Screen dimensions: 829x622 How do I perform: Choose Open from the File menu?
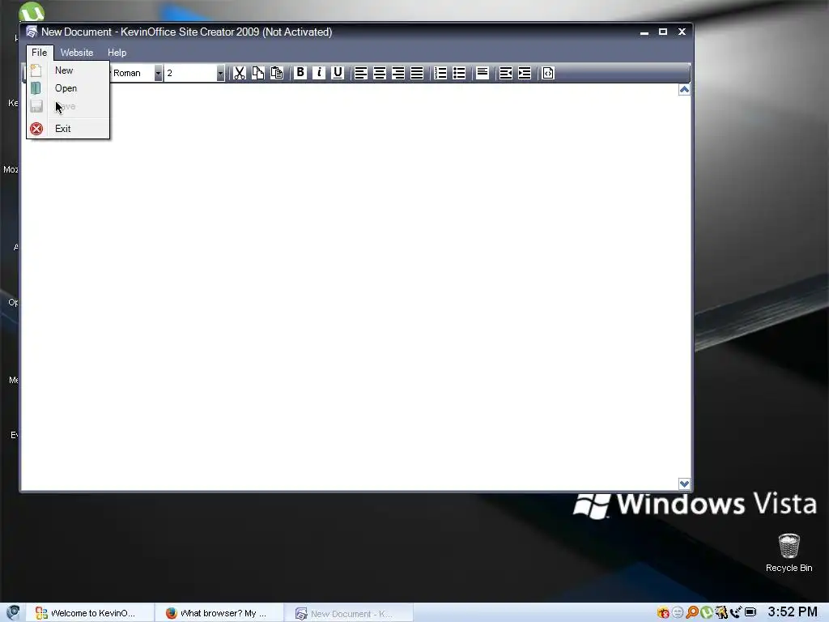pos(68,88)
